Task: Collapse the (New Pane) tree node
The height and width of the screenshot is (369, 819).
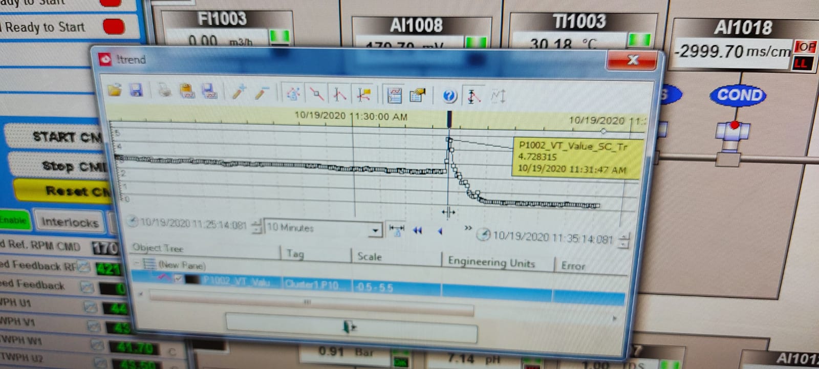Action: point(137,264)
